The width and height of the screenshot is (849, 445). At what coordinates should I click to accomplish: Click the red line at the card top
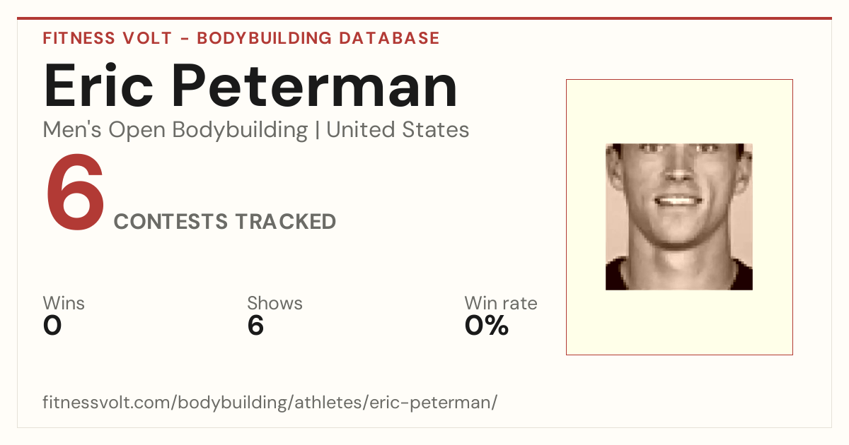pyautogui.click(x=424, y=18)
